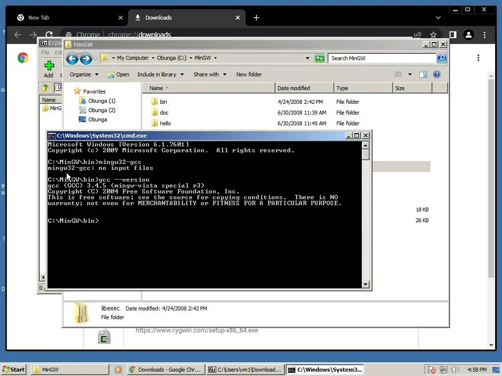502x376 pixels.
Task: Go forward in MinGW Explorer window
Action: [85, 59]
